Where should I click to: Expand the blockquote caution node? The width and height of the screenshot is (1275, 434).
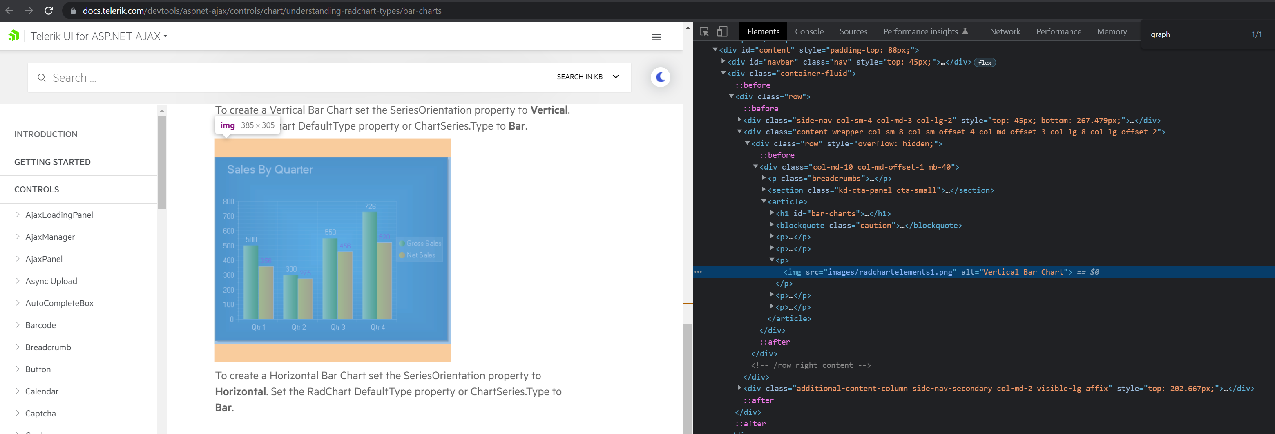[772, 225]
